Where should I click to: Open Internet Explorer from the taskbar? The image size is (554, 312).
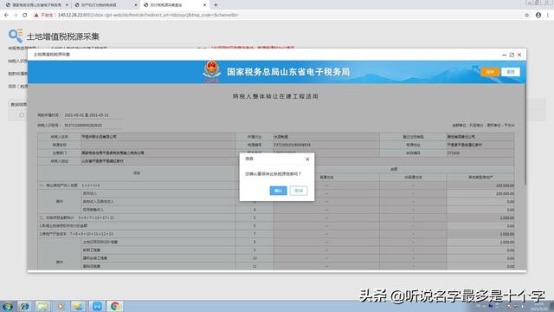(x=24, y=306)
